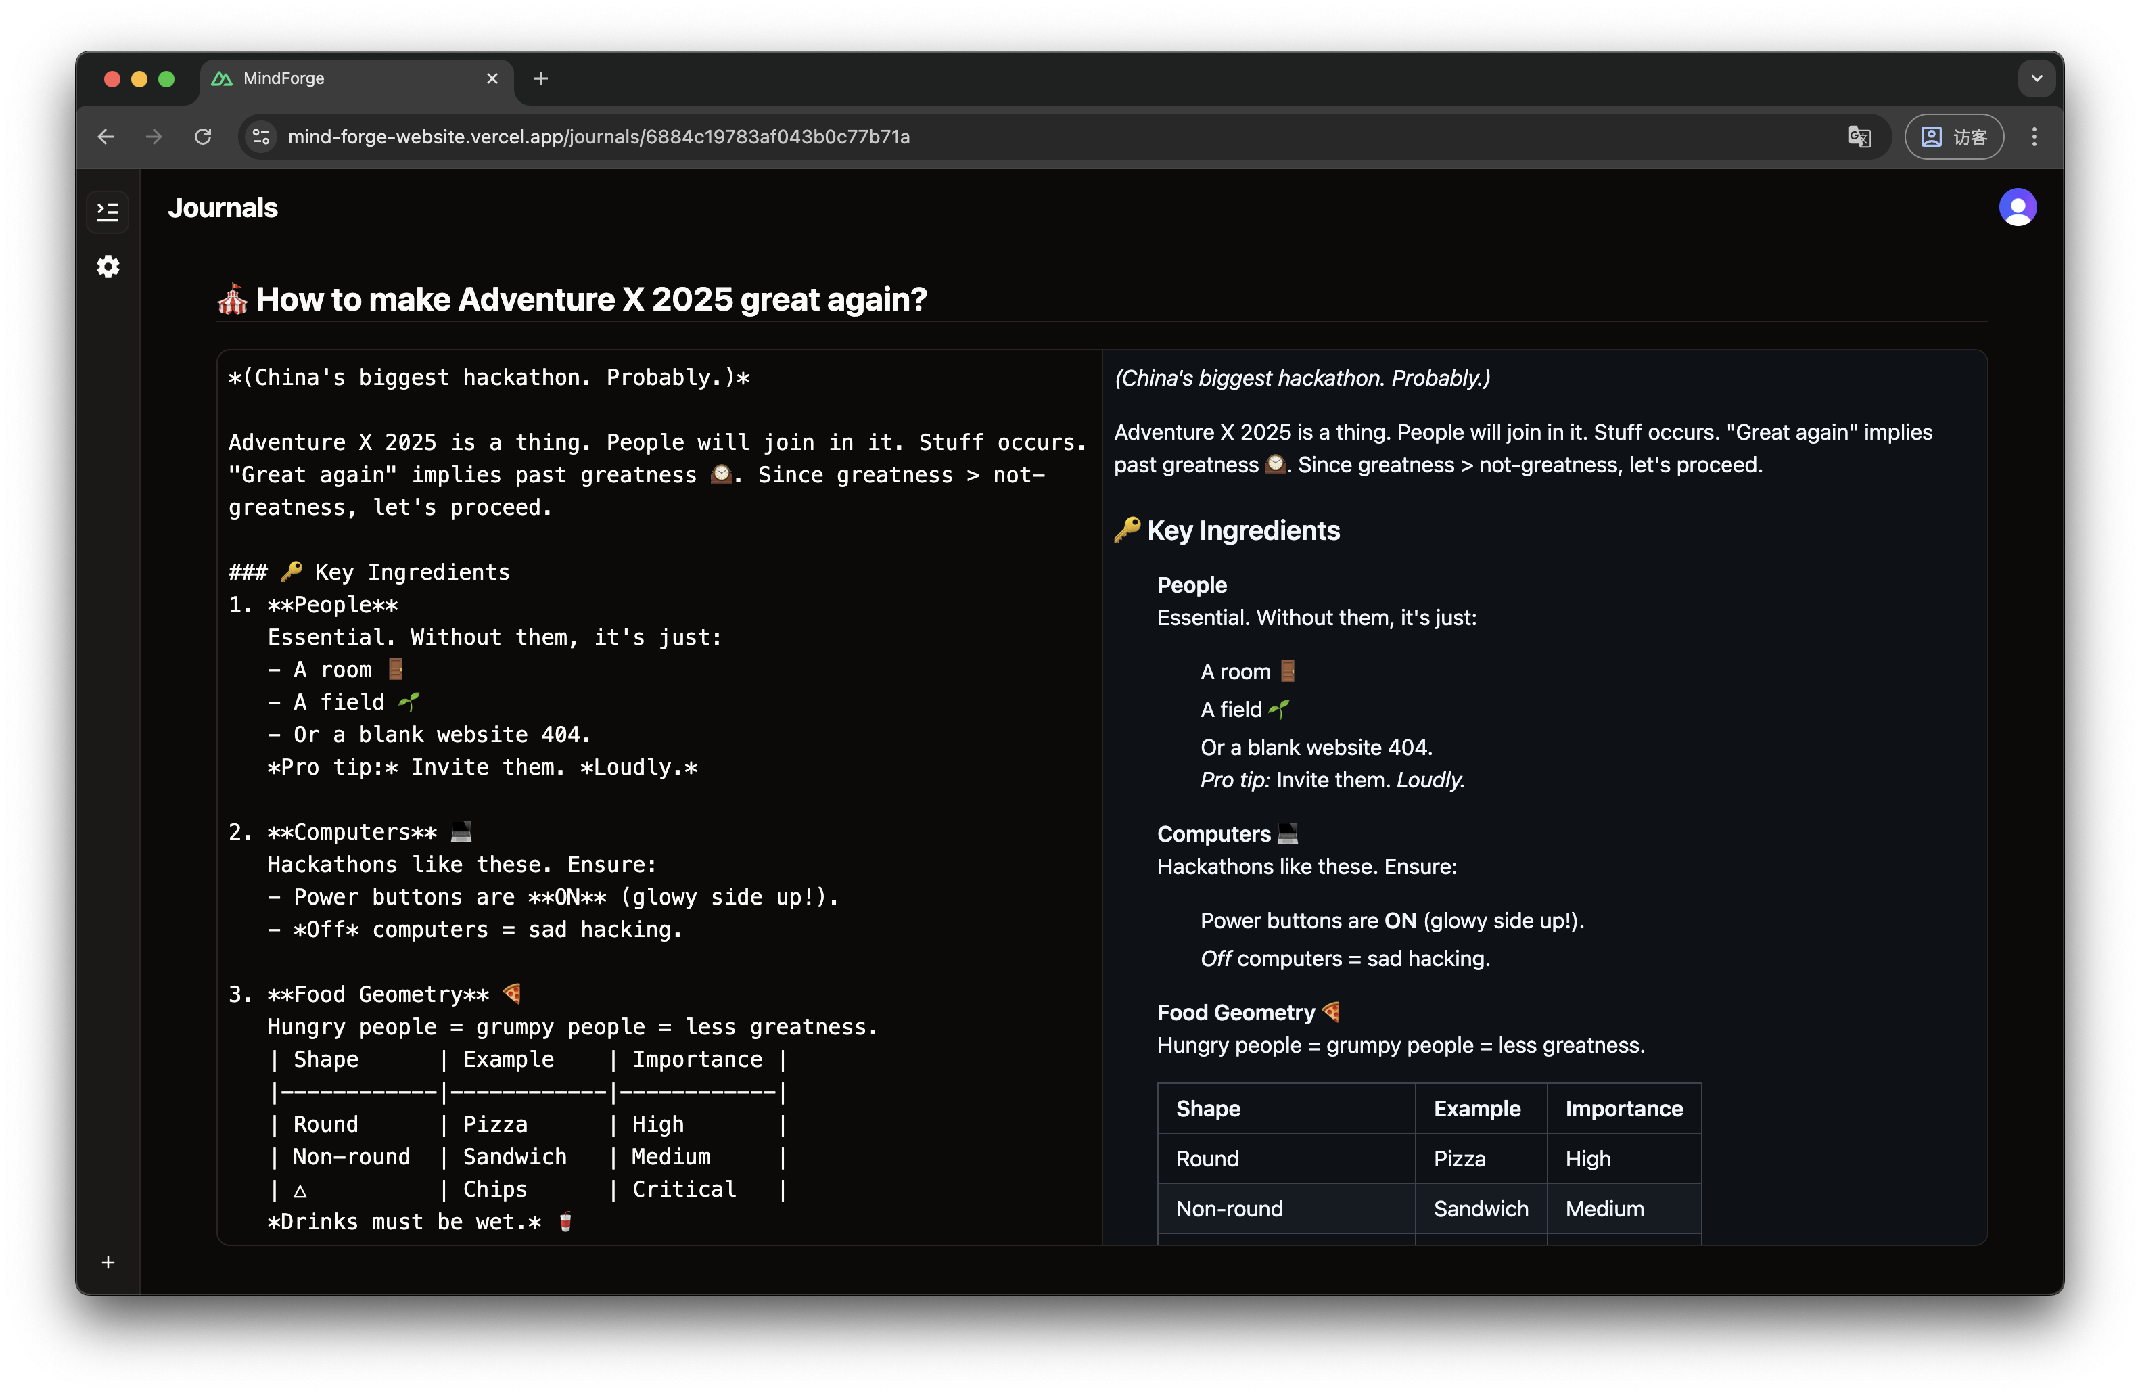The image size is (2140, 1395).
Task: Expand the sidebar panel toggle icon
Action: pyautogui.click(x=108, y=212)
